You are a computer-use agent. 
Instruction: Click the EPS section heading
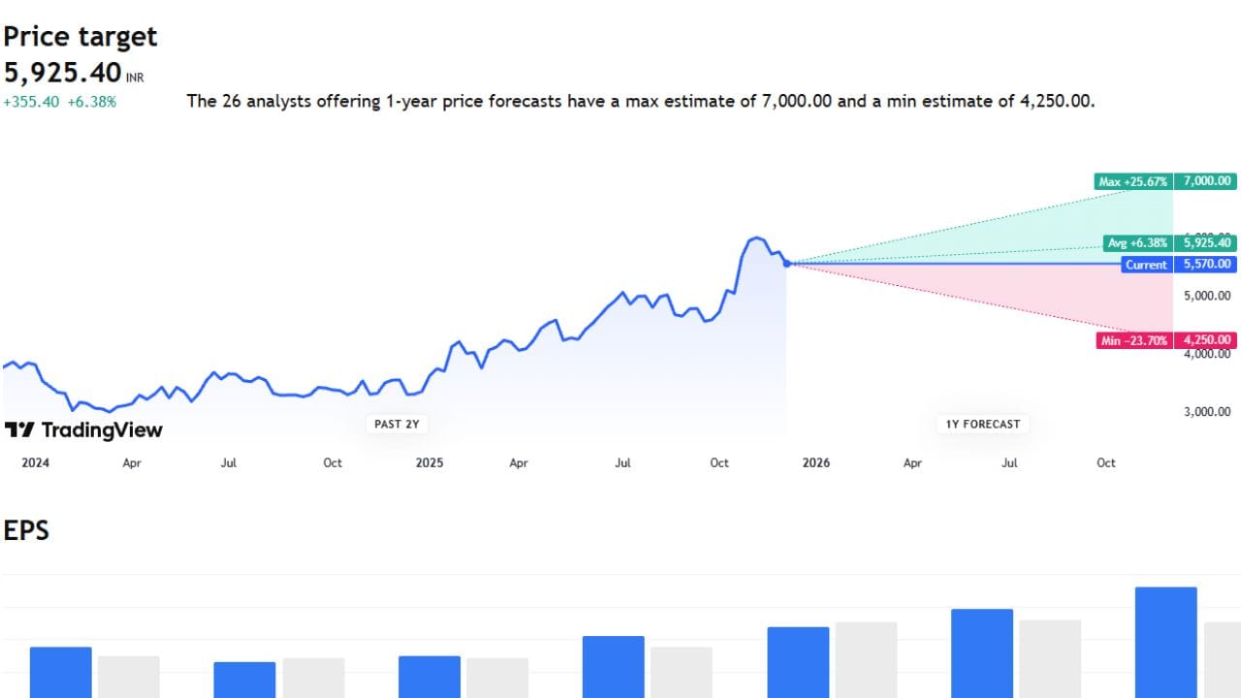pos(26,530)
